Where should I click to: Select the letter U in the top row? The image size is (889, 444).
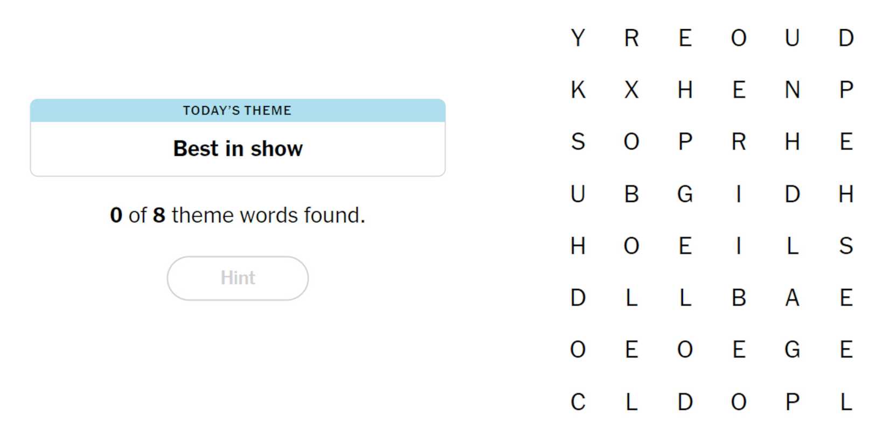792,38
